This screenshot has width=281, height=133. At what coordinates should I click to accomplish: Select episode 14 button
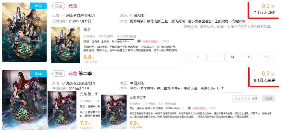click(232, 57)
